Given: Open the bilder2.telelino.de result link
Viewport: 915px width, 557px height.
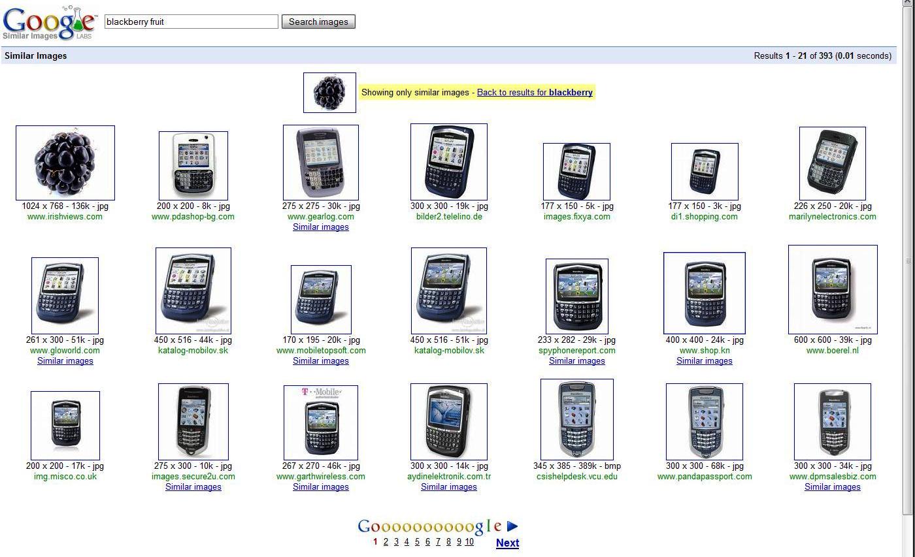Looking at the screenshot, I should point(449,216).
